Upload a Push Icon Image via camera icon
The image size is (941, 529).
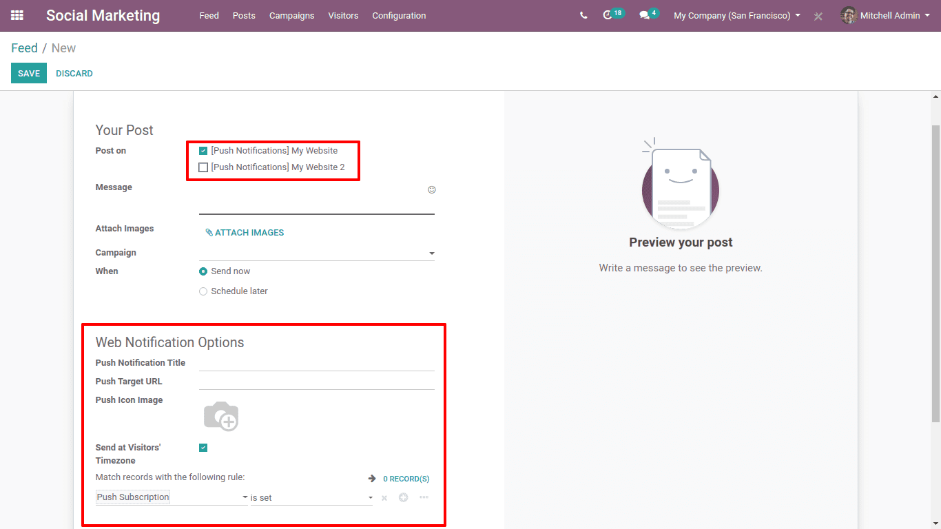pos(221,416)
